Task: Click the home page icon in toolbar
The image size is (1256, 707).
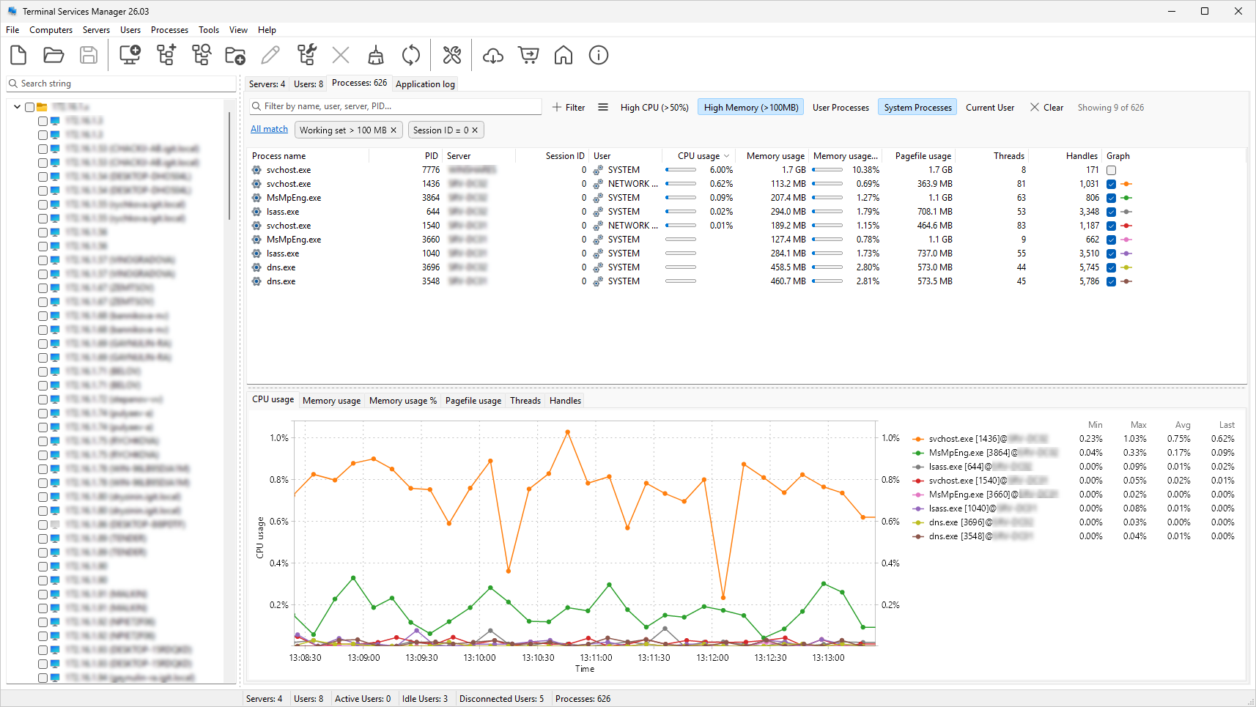Action: click(x=564, y=55)
